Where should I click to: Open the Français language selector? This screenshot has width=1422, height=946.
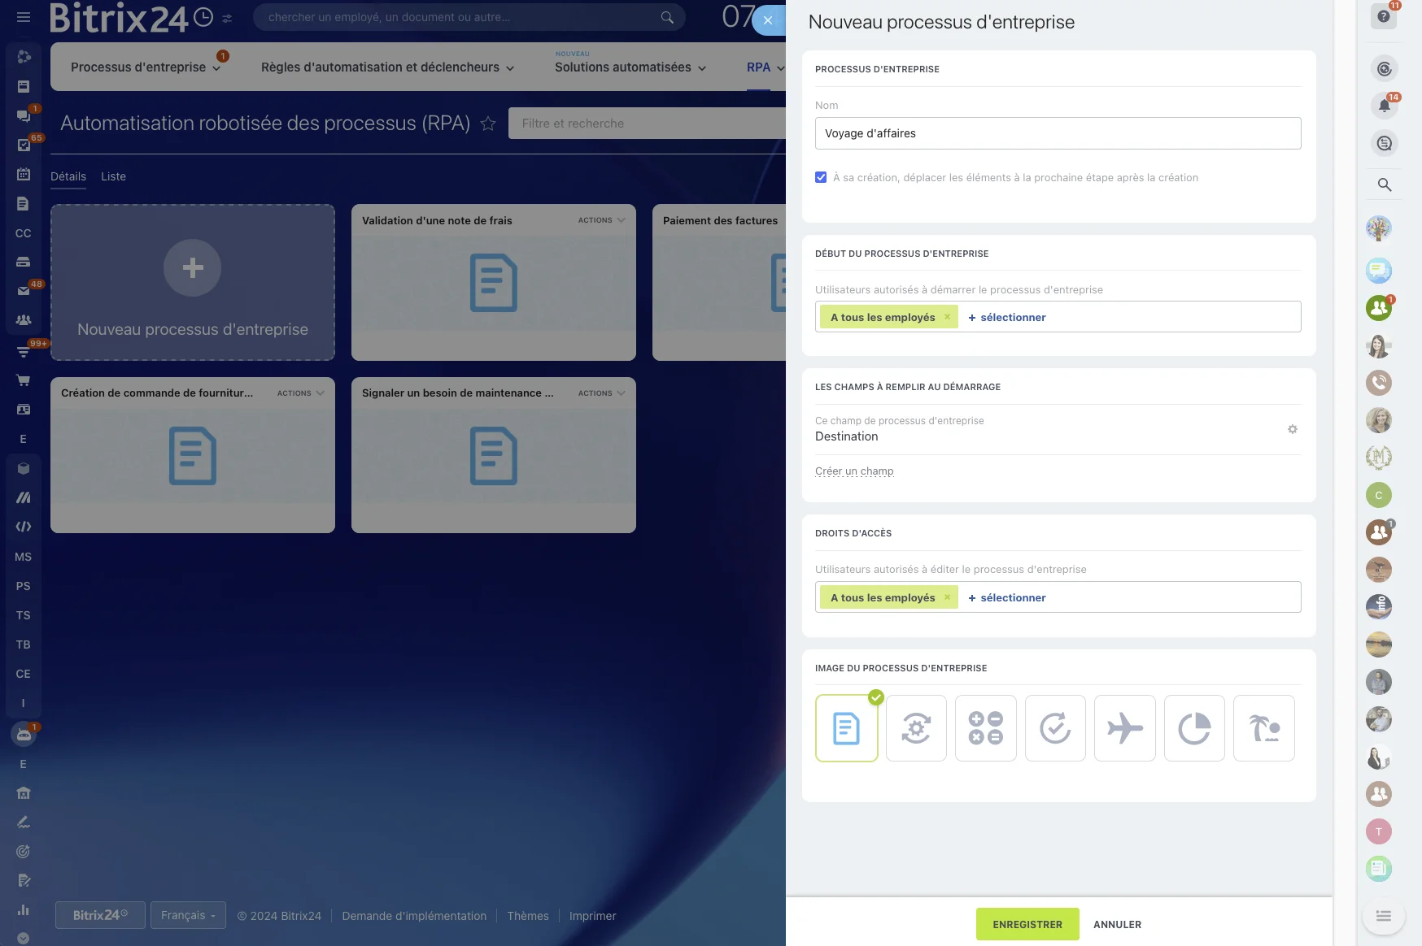(188, 915)
